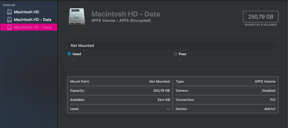Click the Not Mounted status bar

pos(172,45)
